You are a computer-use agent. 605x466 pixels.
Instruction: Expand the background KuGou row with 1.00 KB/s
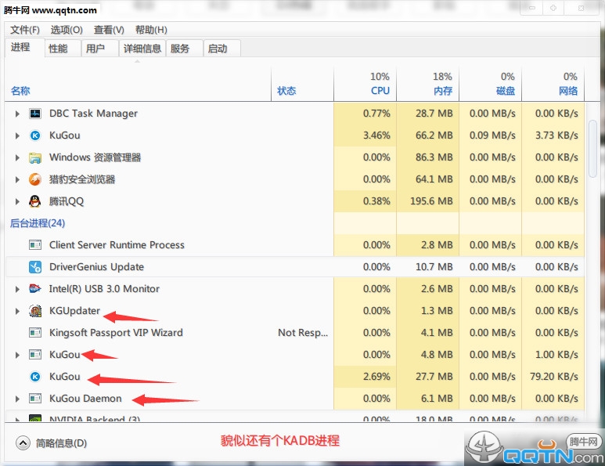click(x=17, y=355)
